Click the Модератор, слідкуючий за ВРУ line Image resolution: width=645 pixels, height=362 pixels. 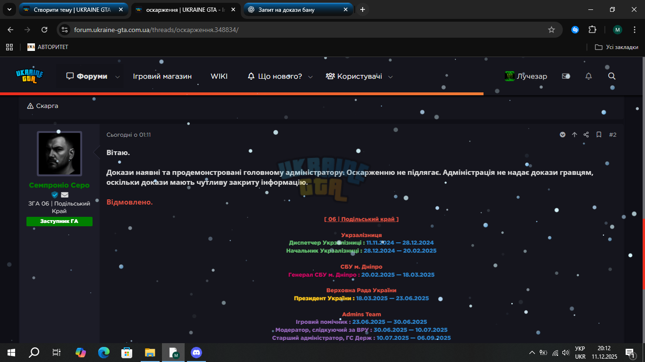tap(362, 330)
